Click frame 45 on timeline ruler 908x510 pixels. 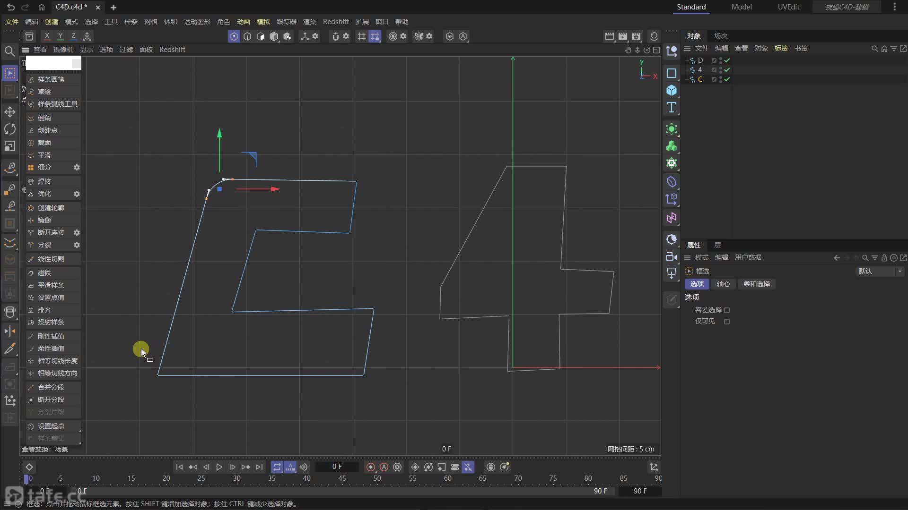click(342, 478)
